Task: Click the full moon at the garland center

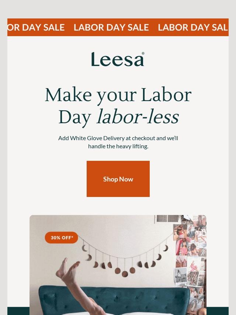Action: pos(125,274)
